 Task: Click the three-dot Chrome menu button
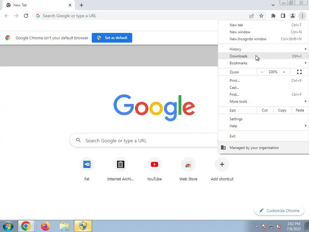tap(302, 16)
